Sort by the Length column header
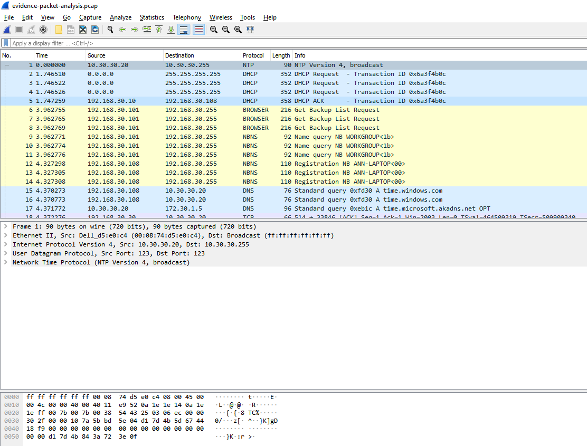The height and width of the screenshot is (446, 587). 281,55
